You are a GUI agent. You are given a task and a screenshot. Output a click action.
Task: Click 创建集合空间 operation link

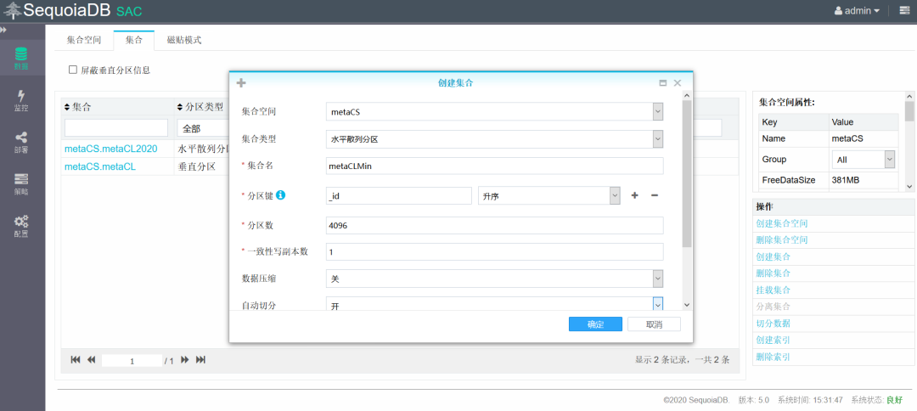click(782, 223)
